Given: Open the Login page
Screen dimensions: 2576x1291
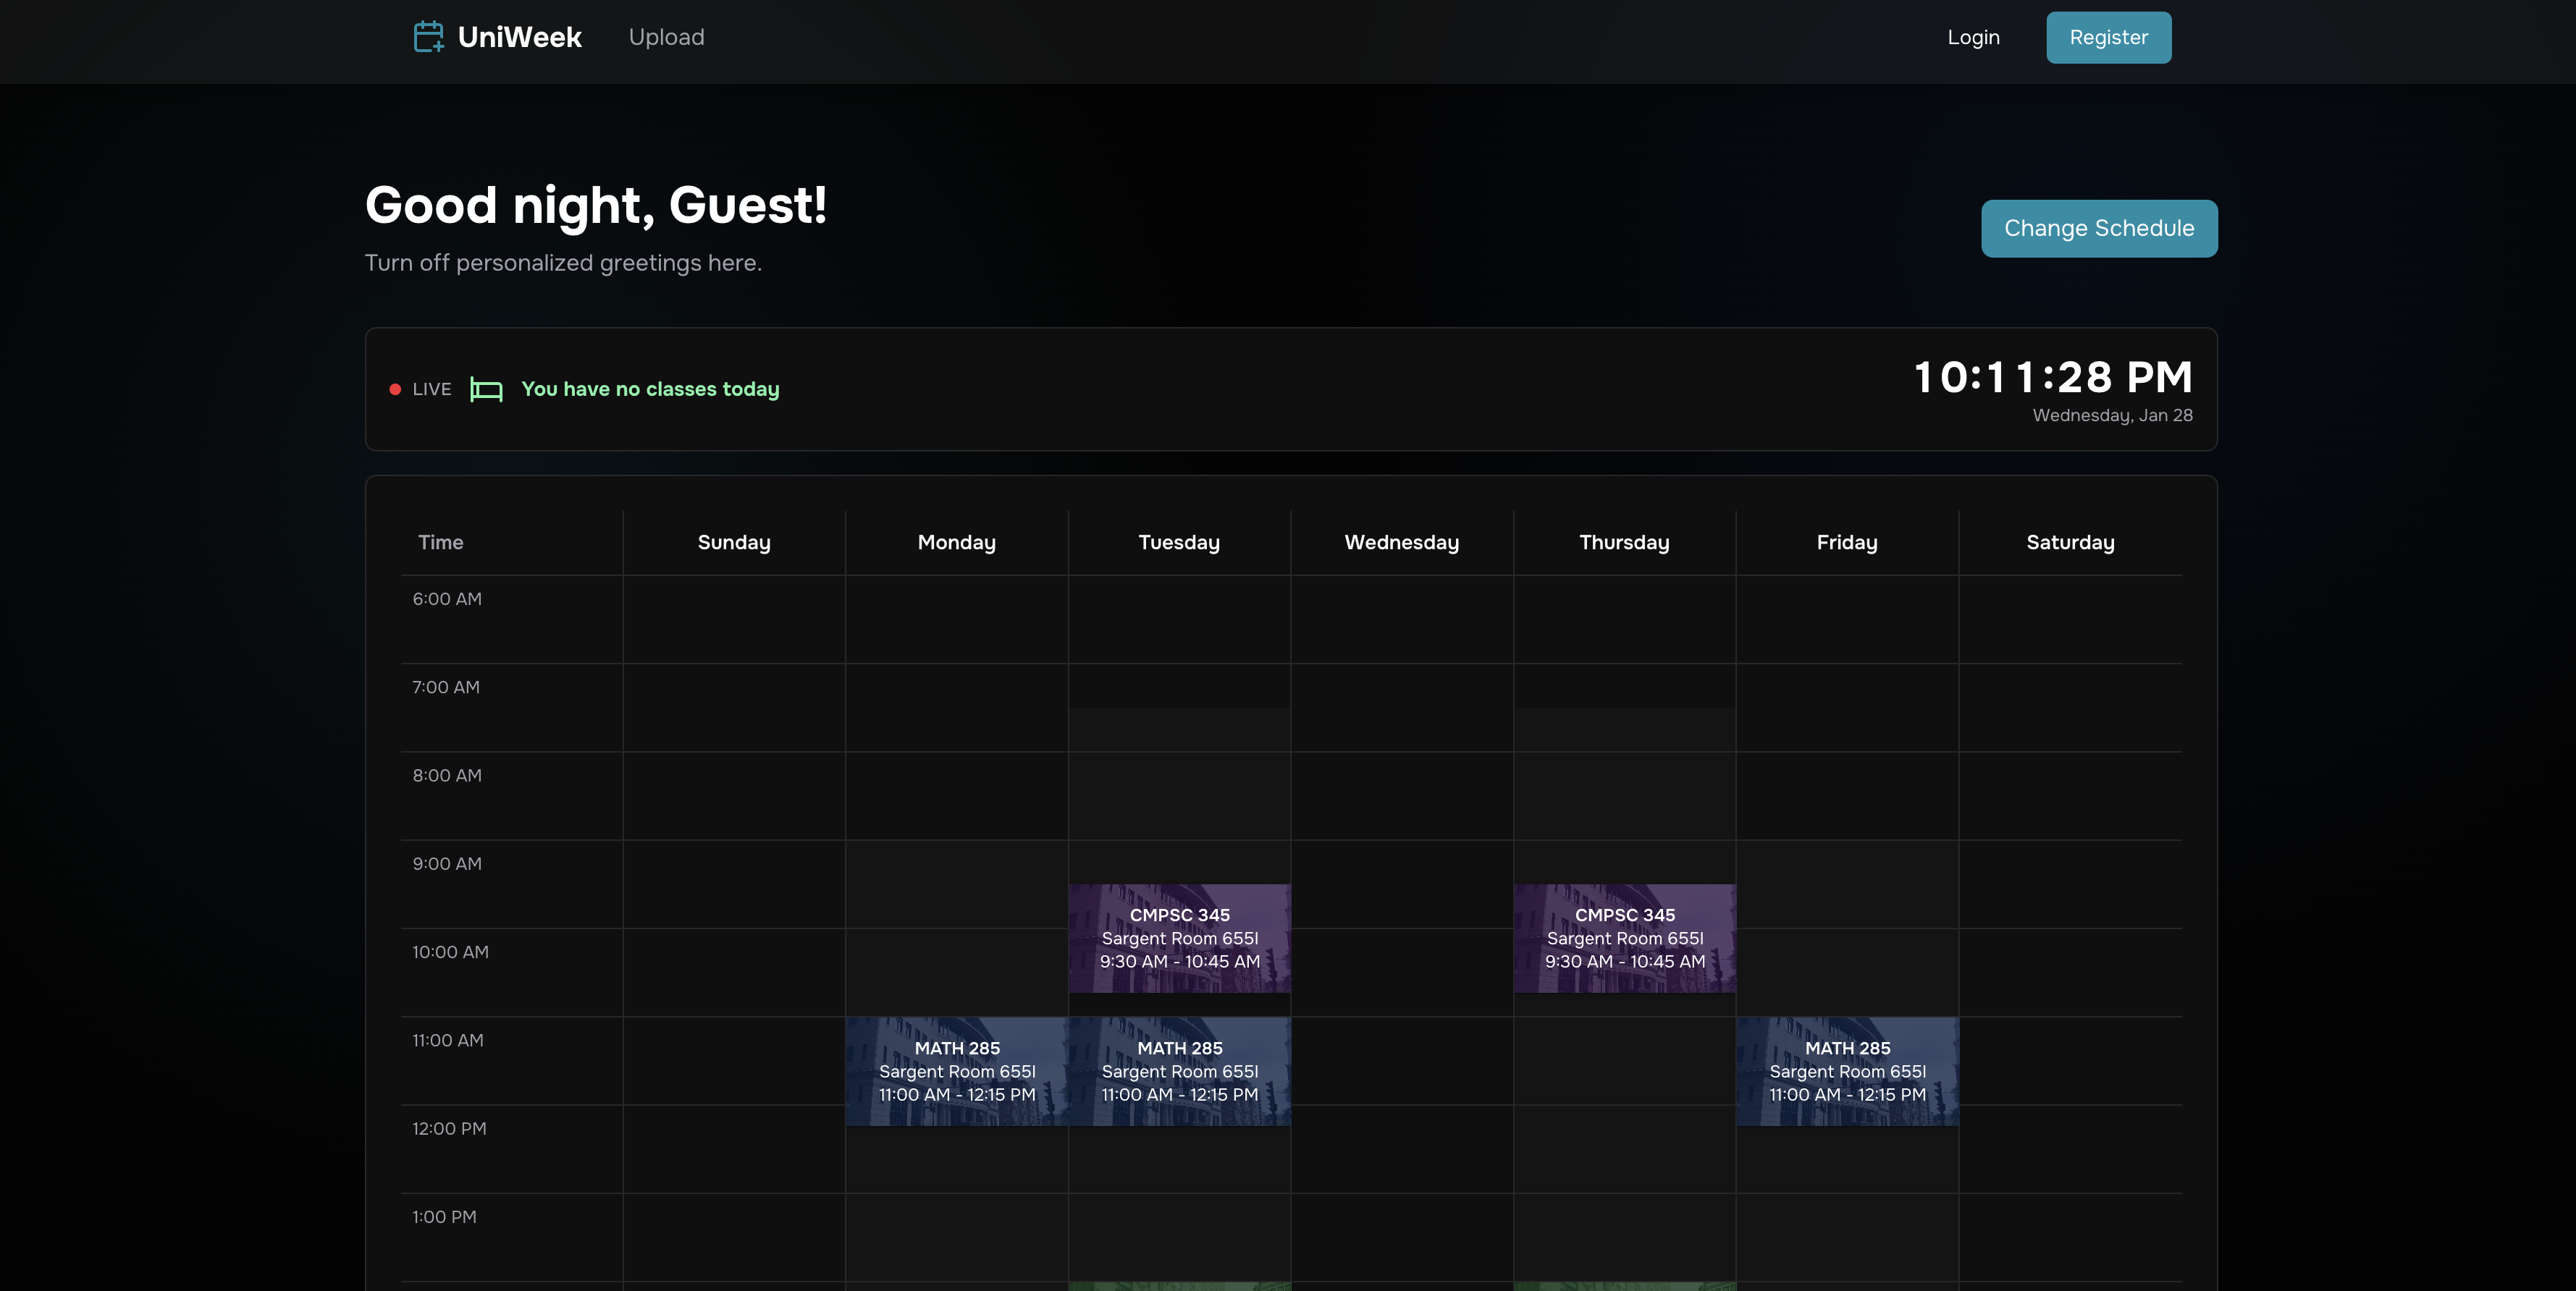Looking at the screenshot, I should tap(1973, 37).
